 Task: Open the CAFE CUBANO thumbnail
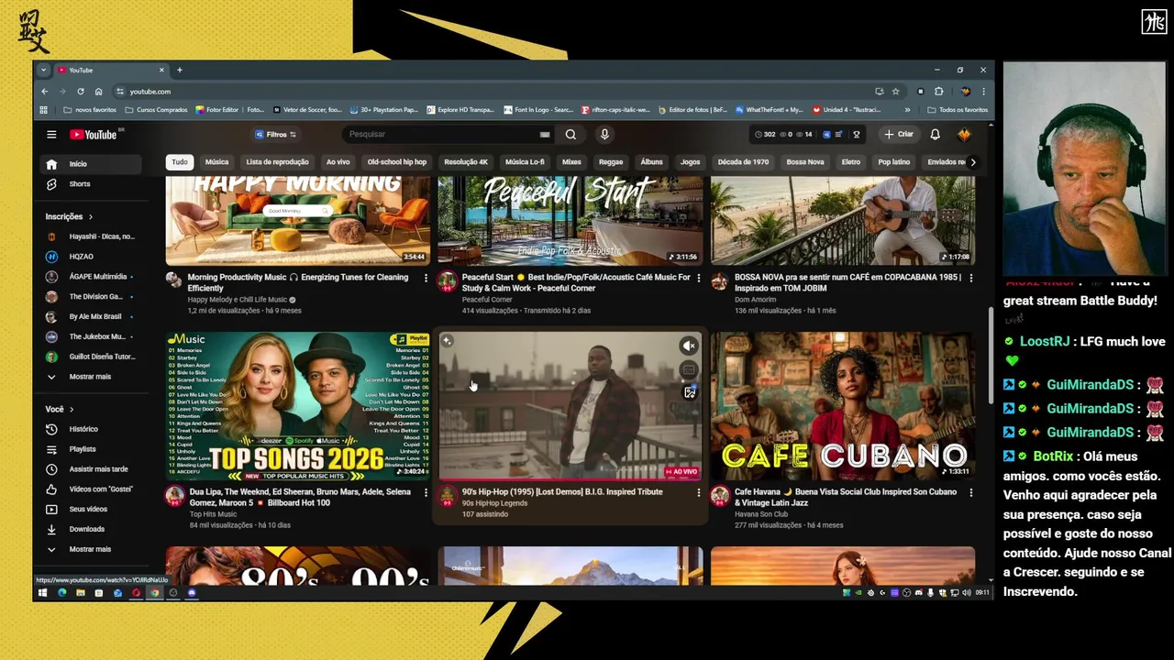843,406
